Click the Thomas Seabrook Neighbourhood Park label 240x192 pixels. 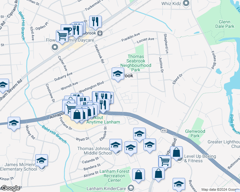(x=136, y=63)
